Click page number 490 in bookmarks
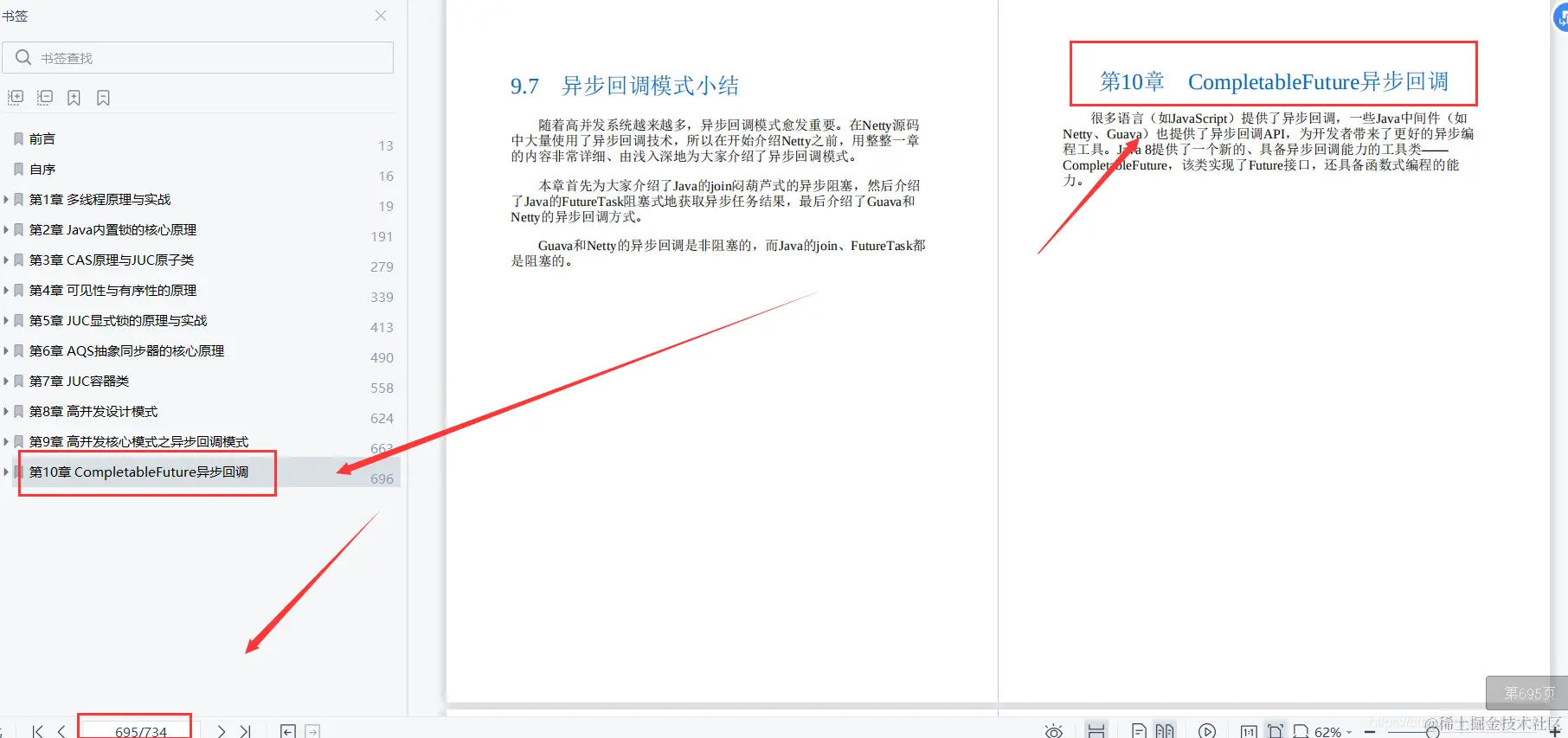 click(x=382, y=357)
